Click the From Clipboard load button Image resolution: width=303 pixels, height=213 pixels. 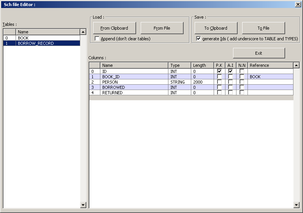point(114,28)
